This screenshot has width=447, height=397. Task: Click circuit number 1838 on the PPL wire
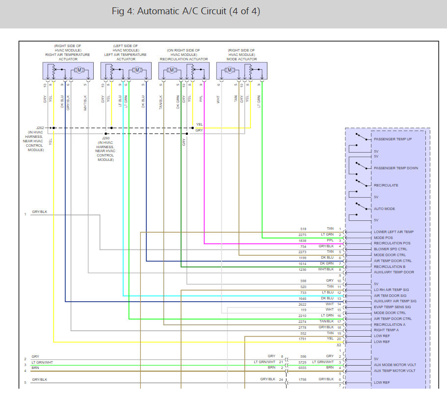click(302, 241)
